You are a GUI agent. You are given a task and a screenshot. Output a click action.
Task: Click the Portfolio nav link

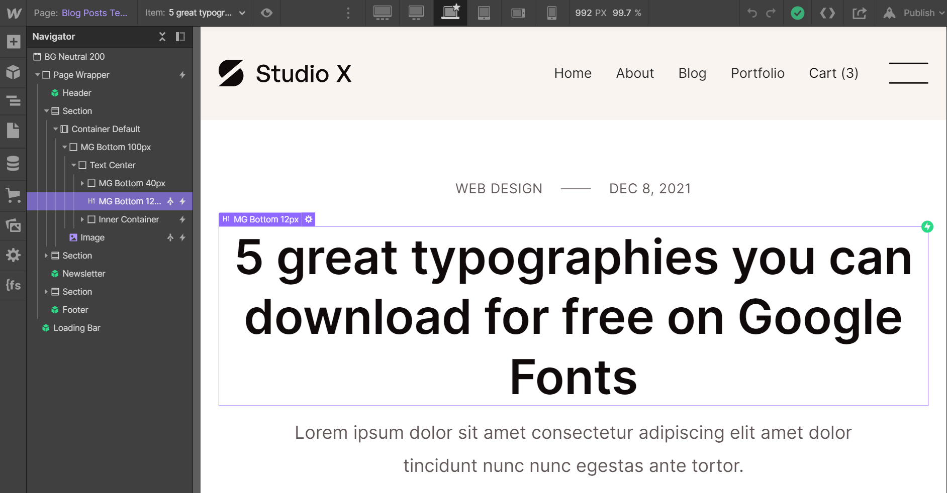(757, 73)
